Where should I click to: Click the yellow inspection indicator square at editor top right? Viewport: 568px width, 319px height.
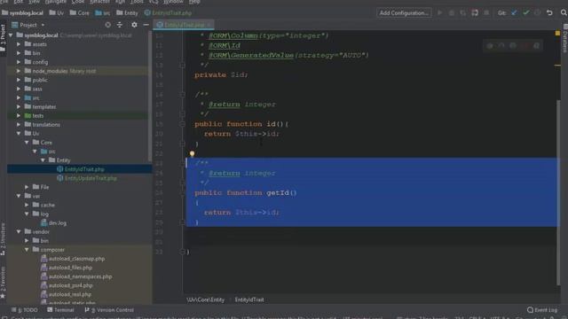pos(557,34)
